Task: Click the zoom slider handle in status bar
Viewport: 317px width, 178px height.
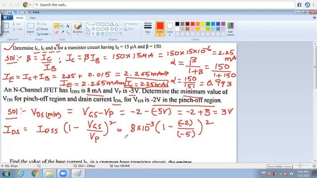Action: (x=300, y=166)
